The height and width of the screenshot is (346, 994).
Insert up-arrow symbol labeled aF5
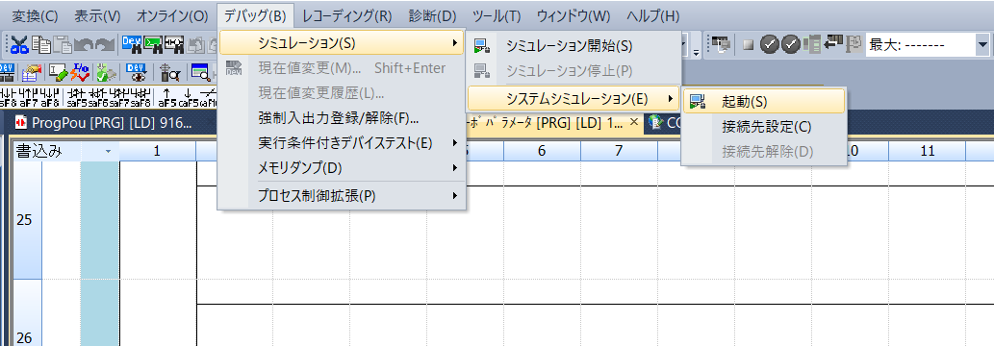pos(167,97)
